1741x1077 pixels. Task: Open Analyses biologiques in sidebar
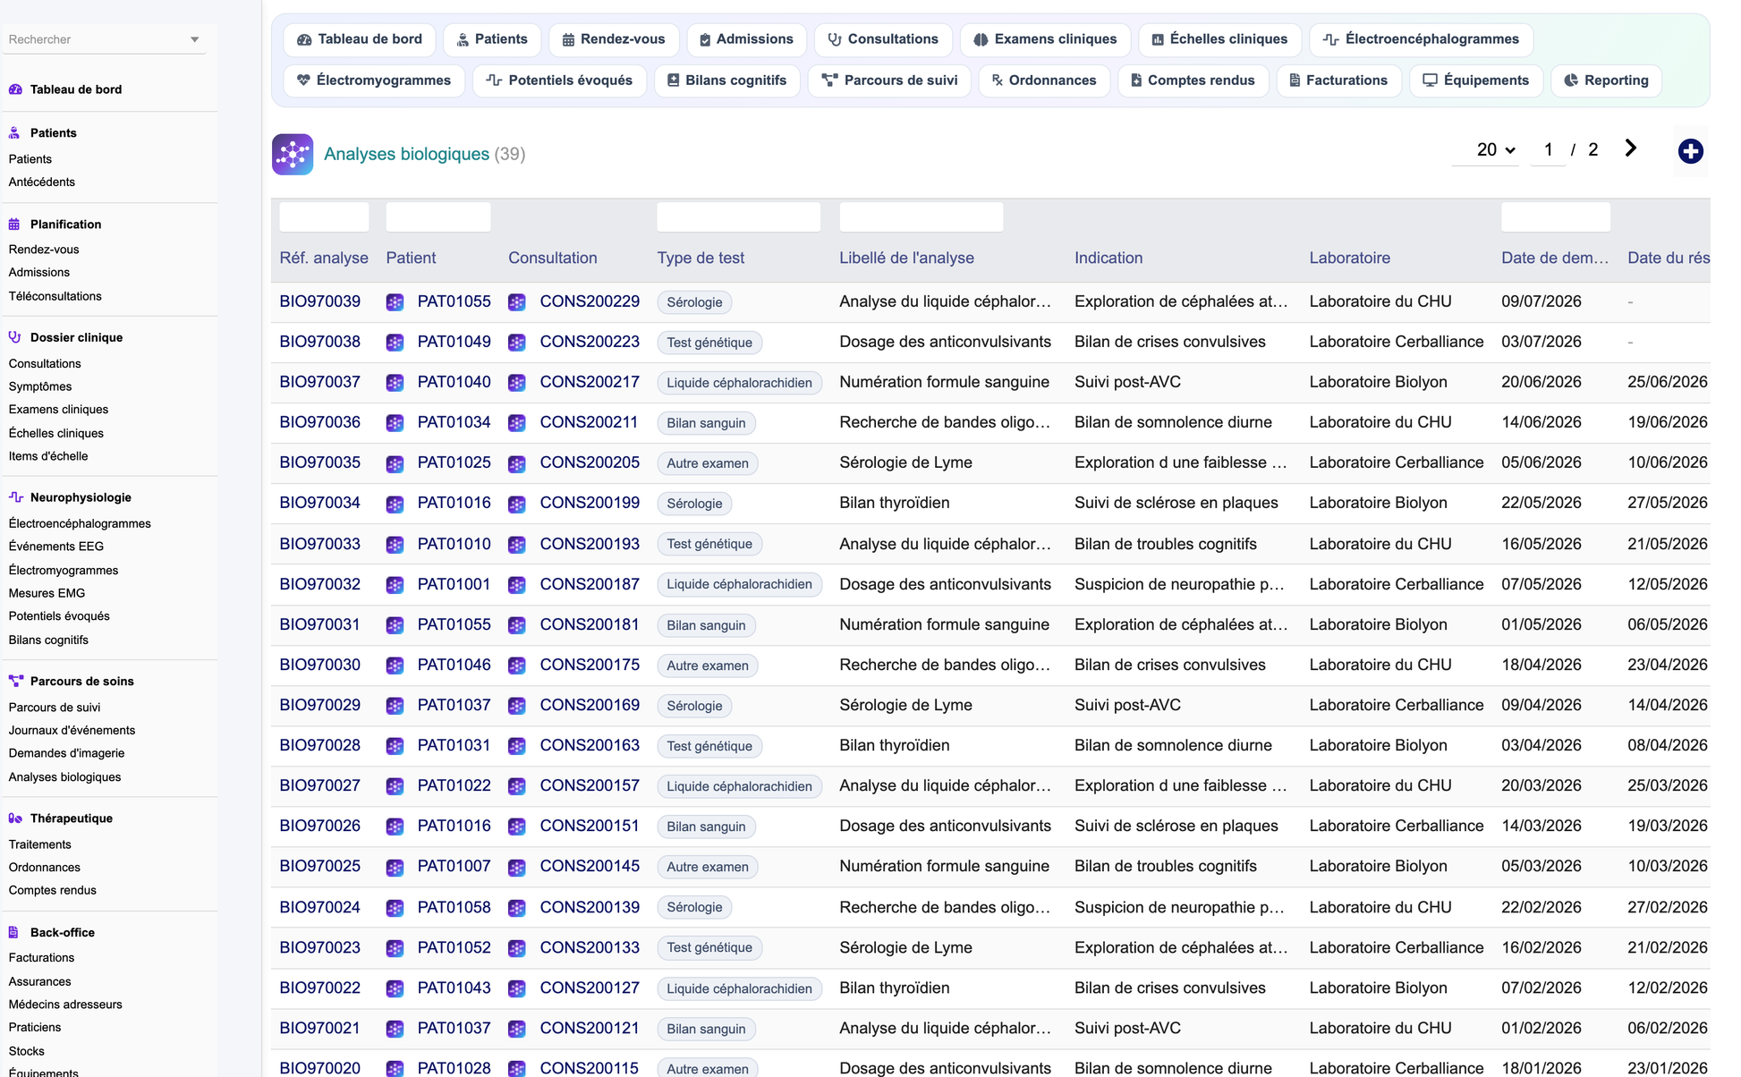coord(64,776)
